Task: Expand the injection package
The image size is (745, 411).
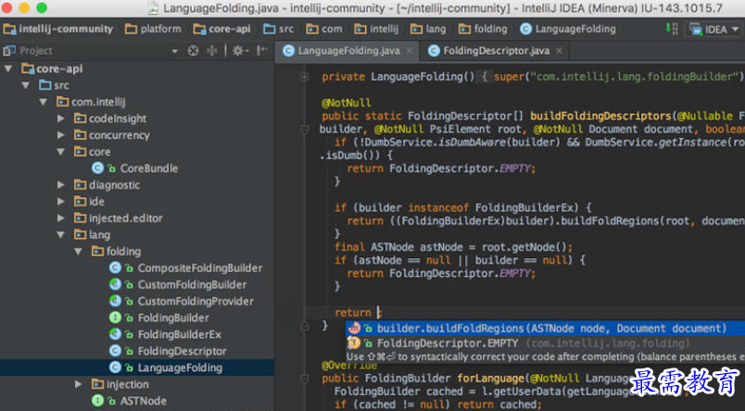Action: tap(79, 384)
